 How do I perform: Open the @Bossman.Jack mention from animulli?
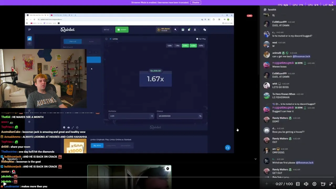[301, 56]
